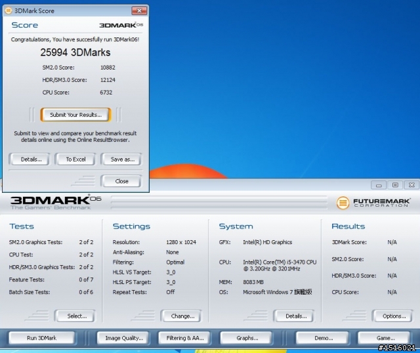Minimize the 3DMark06 main window
The width and height of the screenshot is (420, 353).
coord(379,185)
